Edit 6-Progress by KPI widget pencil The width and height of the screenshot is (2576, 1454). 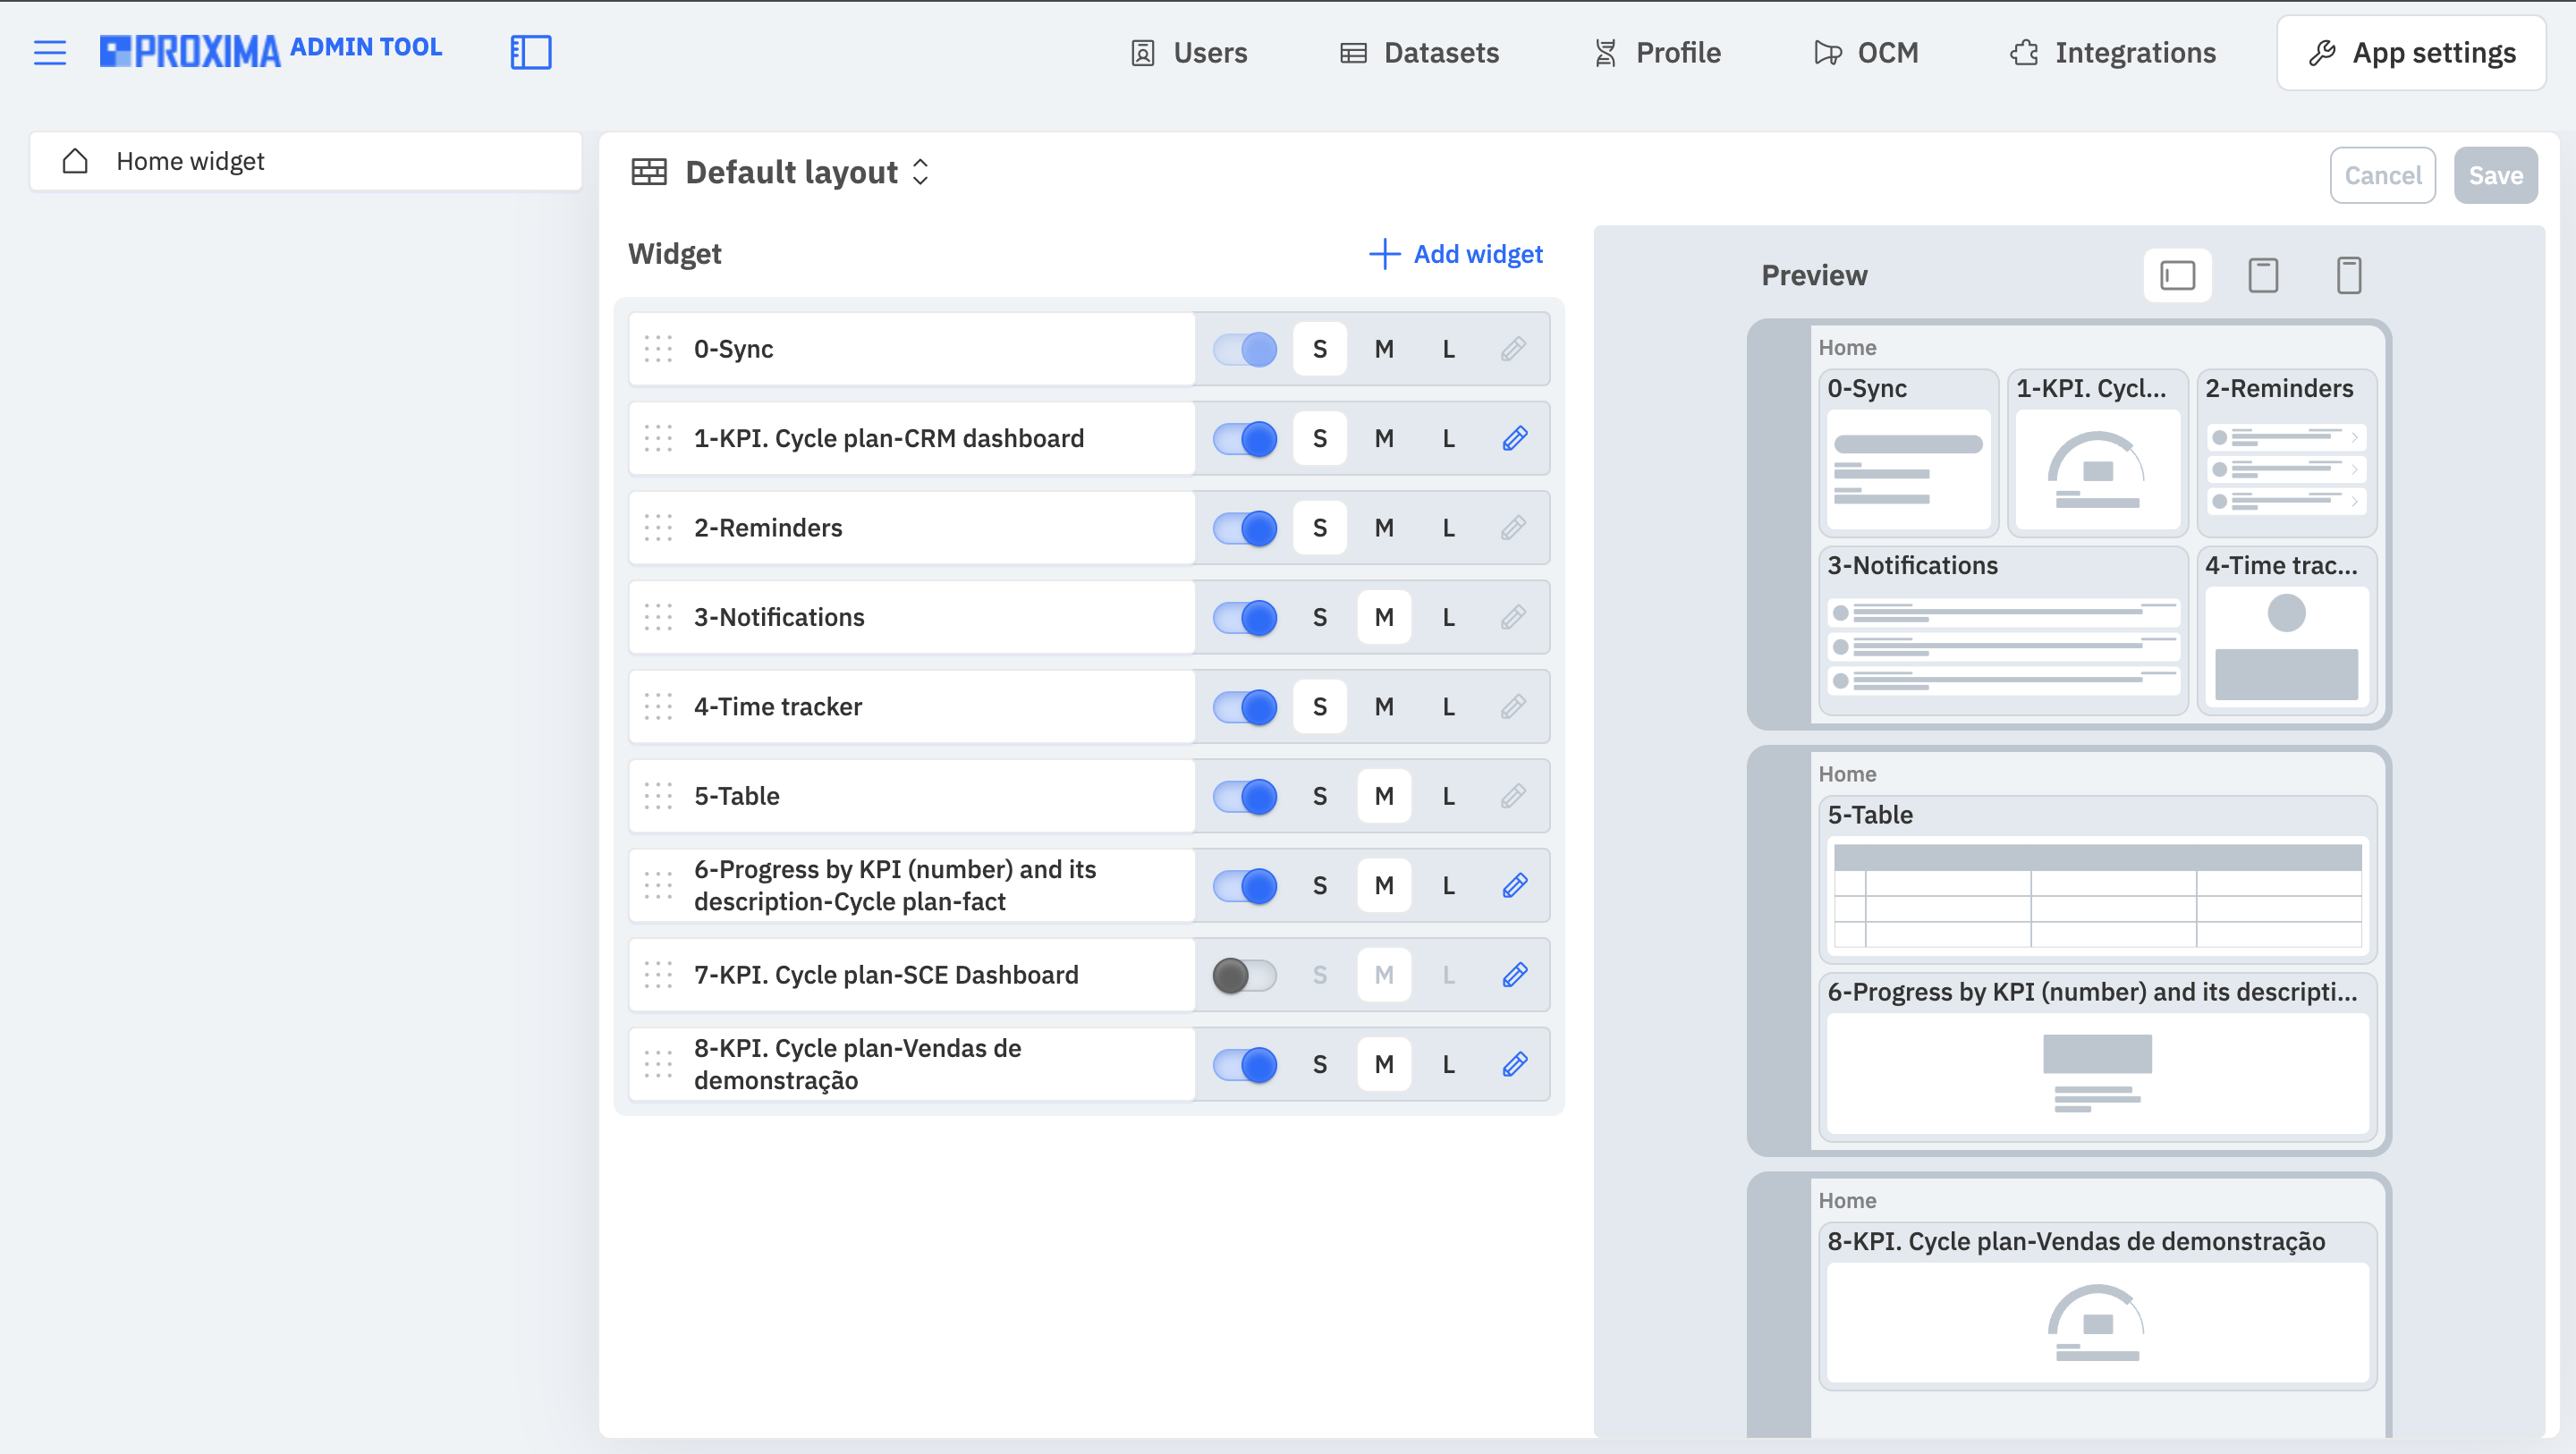tap(1514, 885)
